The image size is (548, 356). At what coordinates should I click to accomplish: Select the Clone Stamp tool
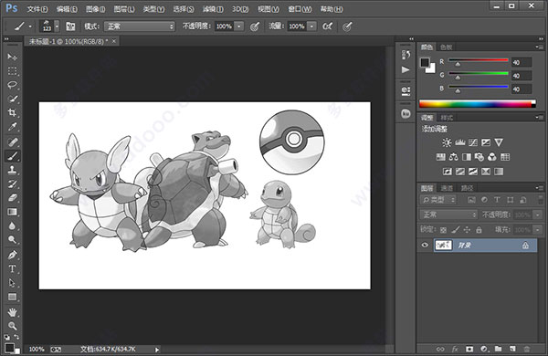point(12,170)
